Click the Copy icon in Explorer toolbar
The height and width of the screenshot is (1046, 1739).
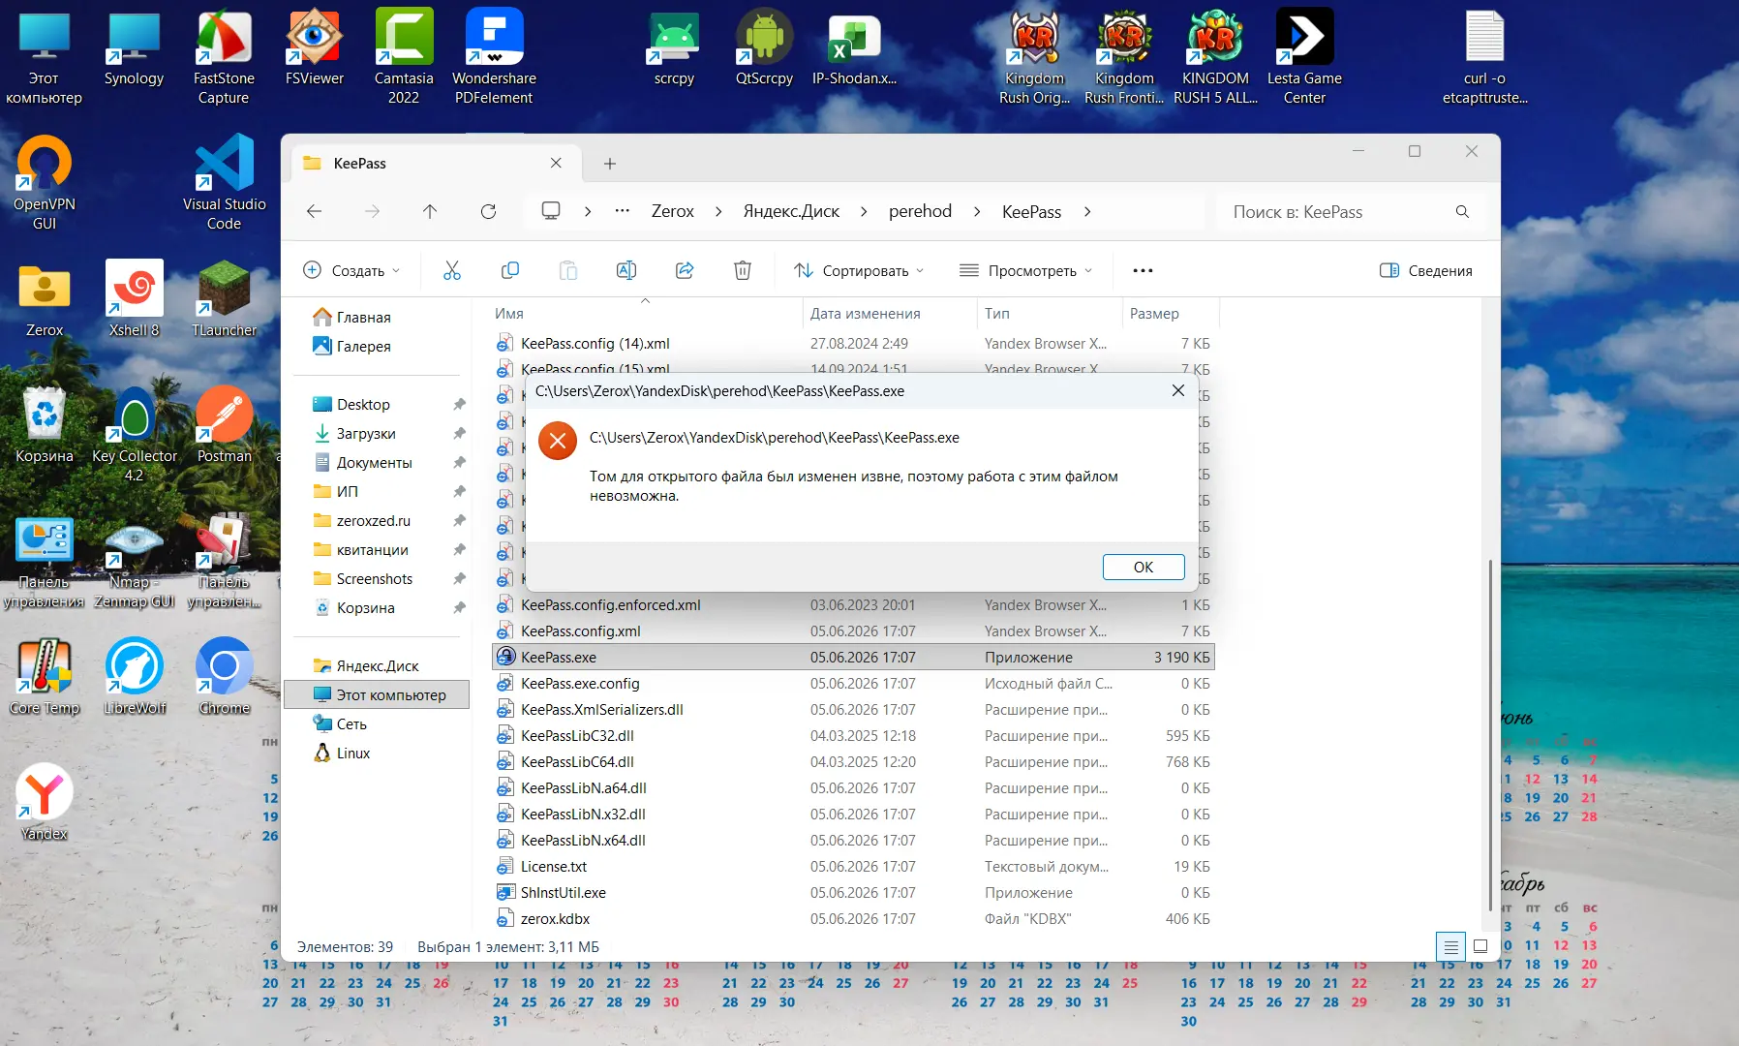click(x=510, y=270)
